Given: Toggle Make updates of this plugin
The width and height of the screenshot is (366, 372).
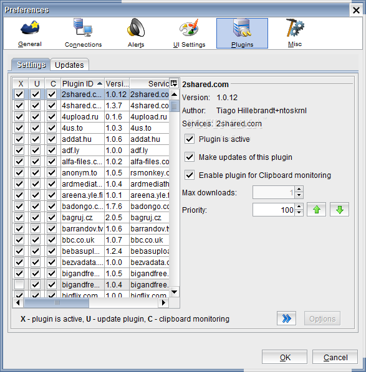Looking at the screenshot, I should (190, 157).
